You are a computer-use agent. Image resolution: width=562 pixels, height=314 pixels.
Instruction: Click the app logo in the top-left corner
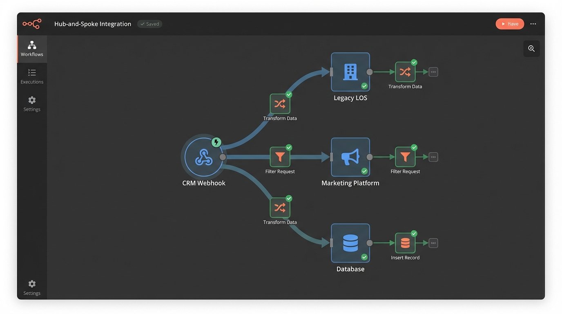(31, 23)
